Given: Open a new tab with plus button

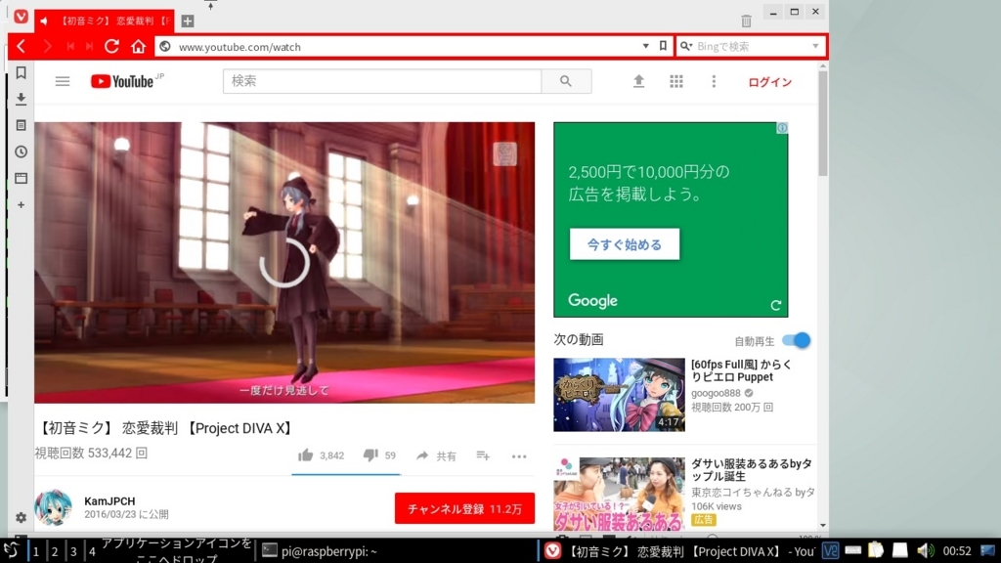Looking at the screenshot, I should (x=187, y=22).
